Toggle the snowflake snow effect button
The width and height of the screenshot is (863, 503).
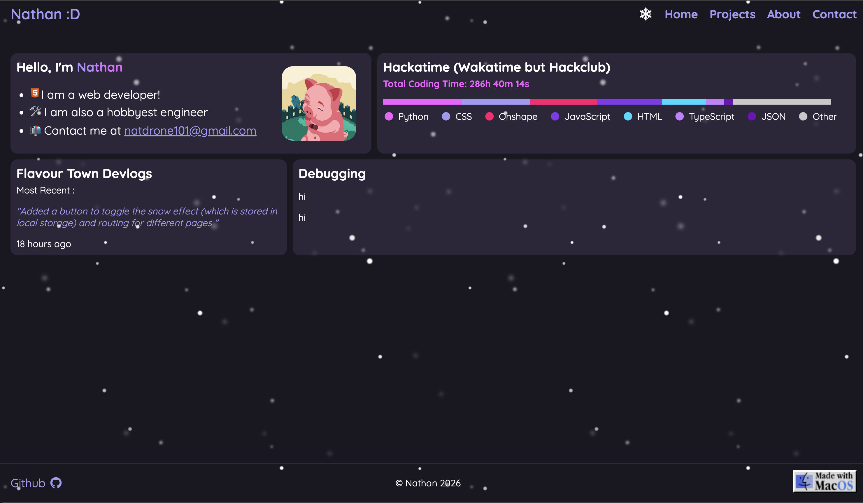point(646,14)
